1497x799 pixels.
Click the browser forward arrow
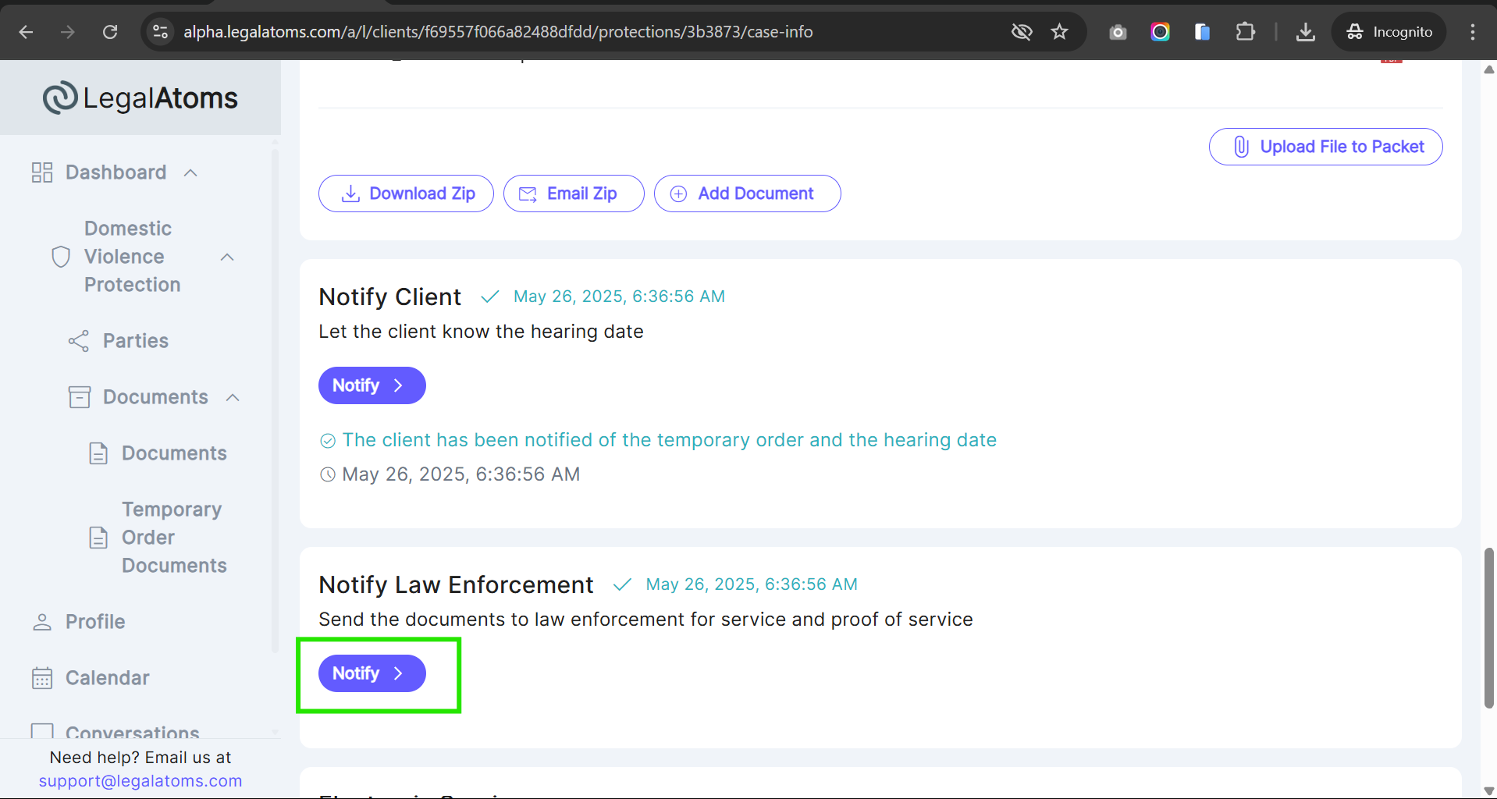tap(68, 32)
